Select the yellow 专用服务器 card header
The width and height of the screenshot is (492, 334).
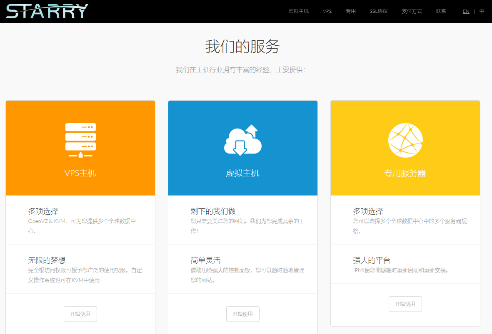(x=405, y=174)
